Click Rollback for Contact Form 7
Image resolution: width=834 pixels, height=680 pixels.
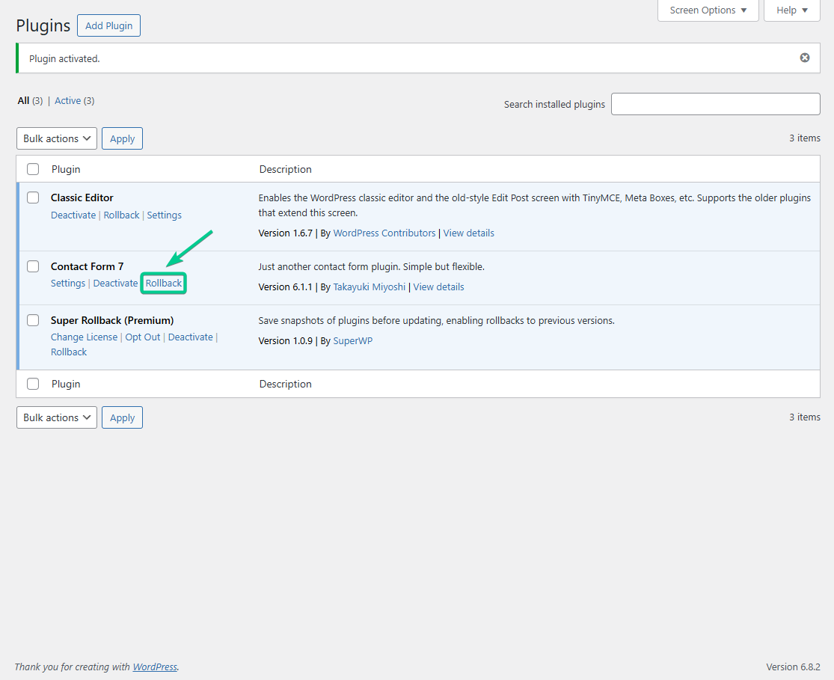[x=164, y=284]
